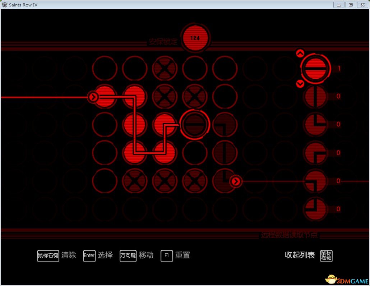
Task: Click the right blocked X node in the second row
Action: (x=195, y=96)
